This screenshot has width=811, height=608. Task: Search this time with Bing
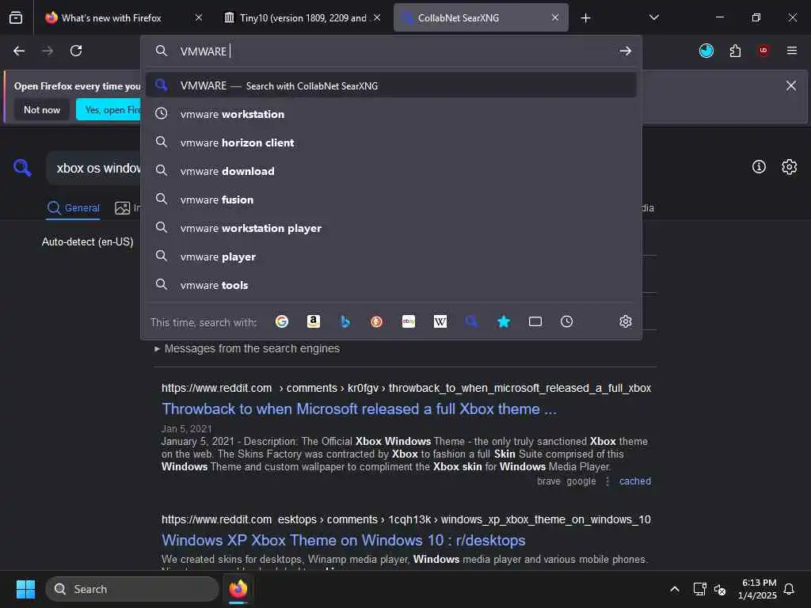coord(345,321)
